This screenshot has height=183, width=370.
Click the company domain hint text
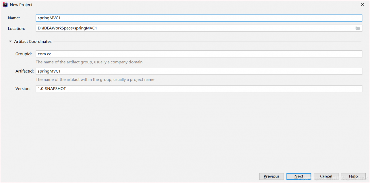click(x=89, y=62)
